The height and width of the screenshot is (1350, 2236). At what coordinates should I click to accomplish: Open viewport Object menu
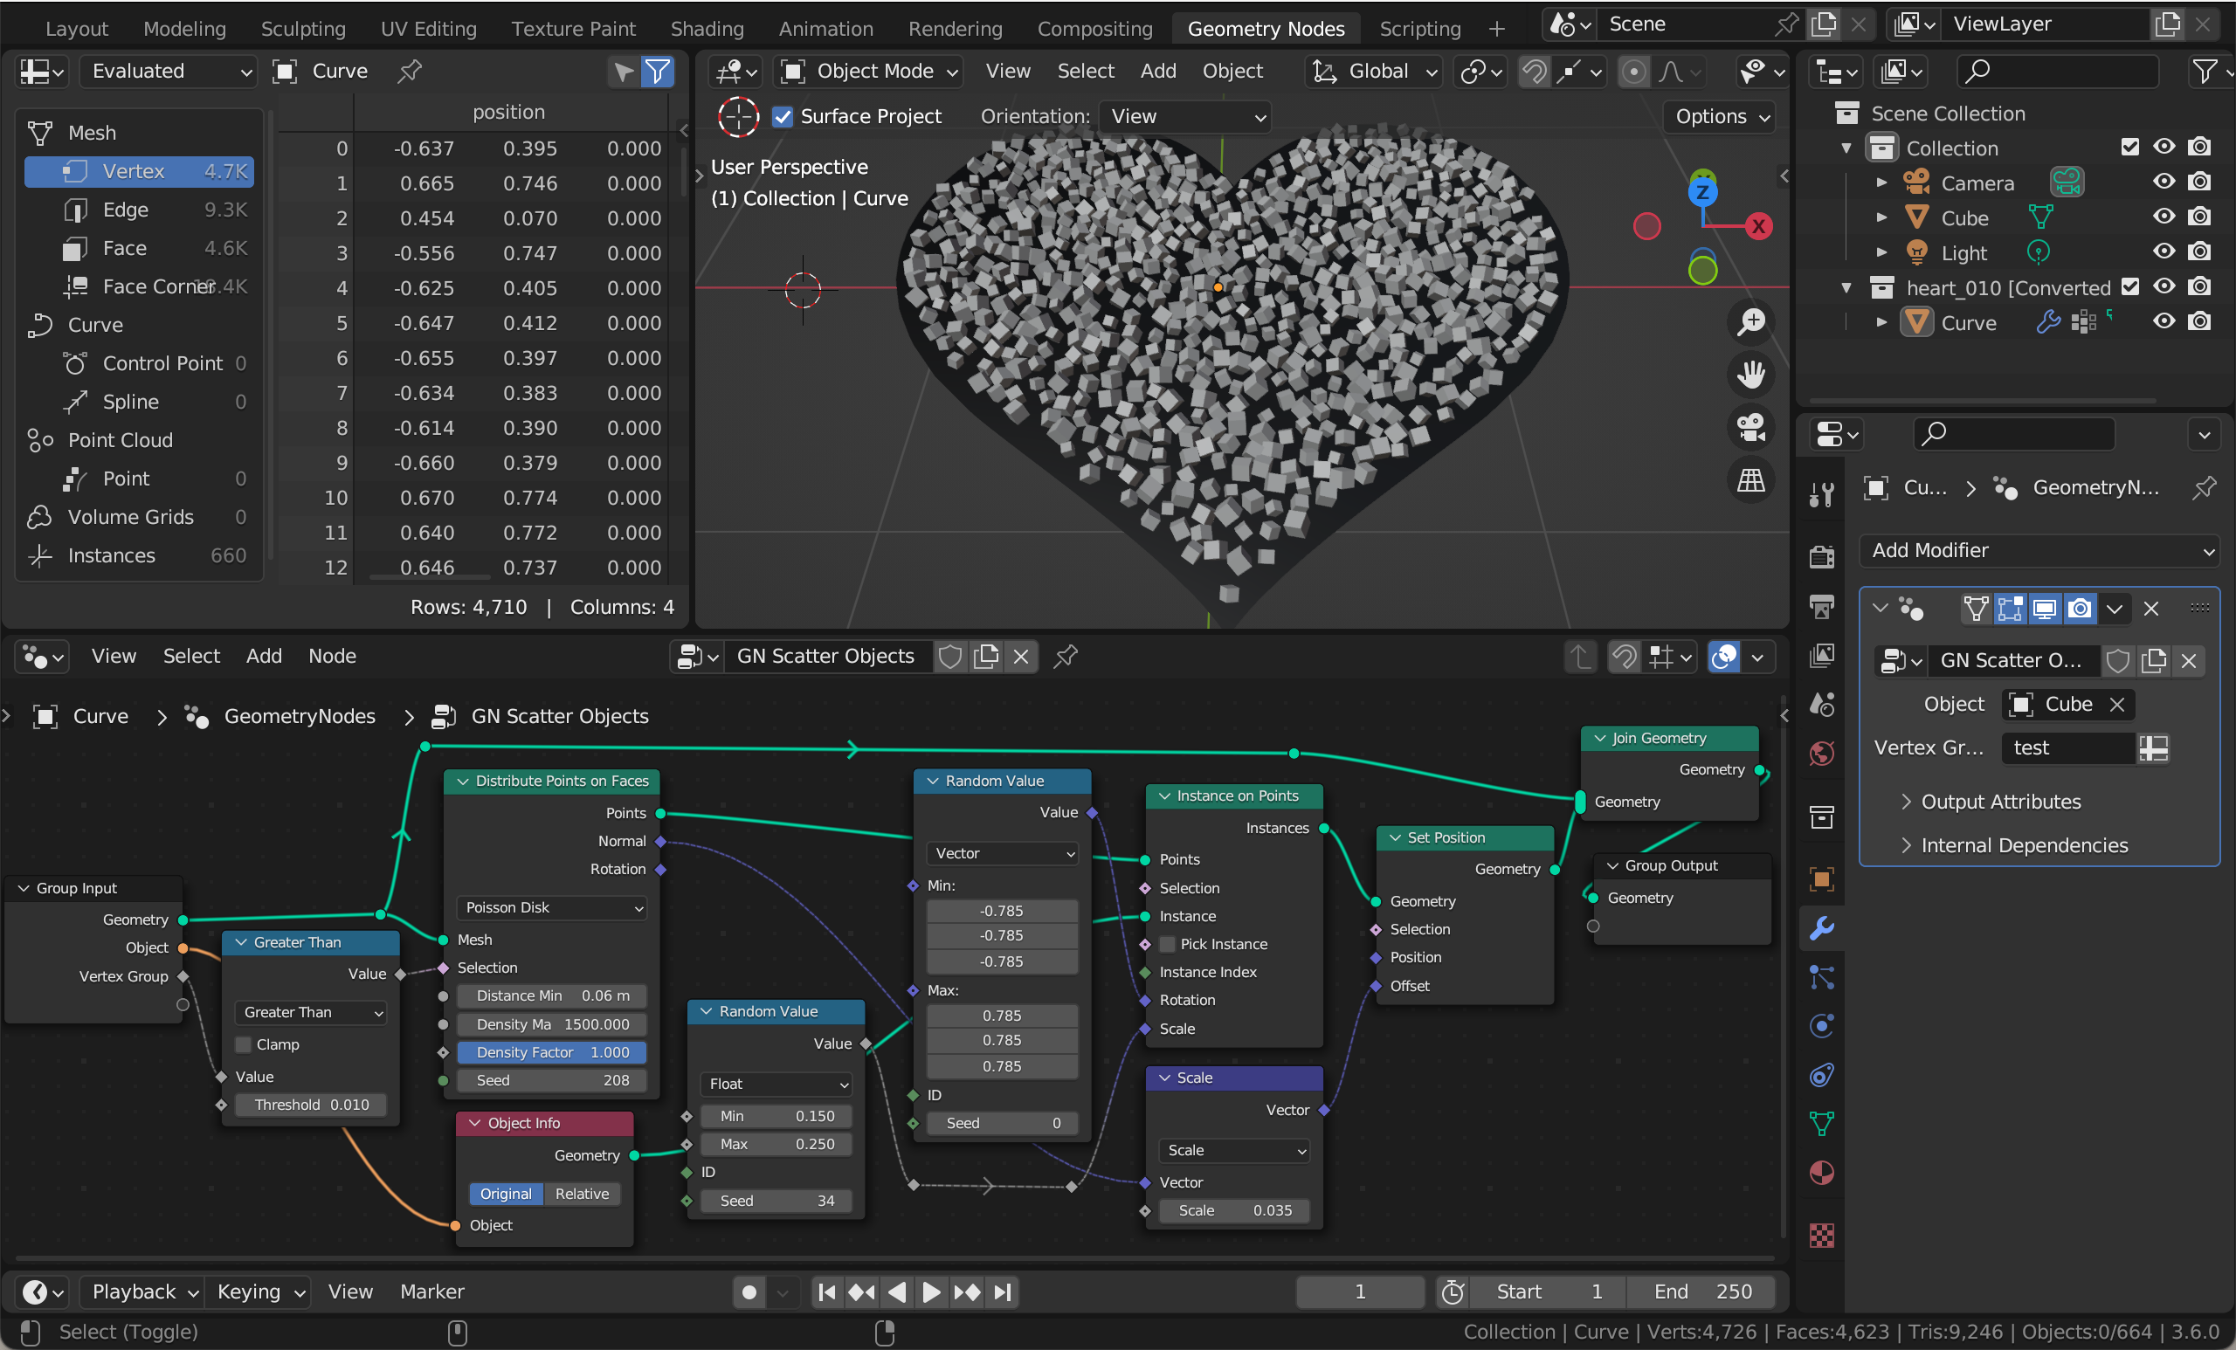(x=1232, y=71)
